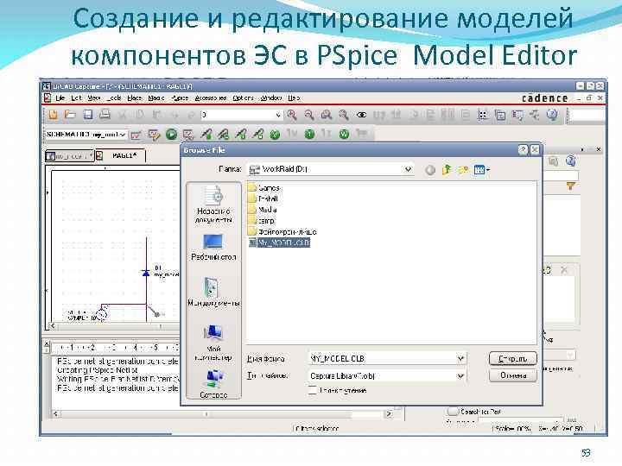The width and height of the screenshot is (622, 466).
Task: Click the Save diskette toolbar icon
Action: [x=87, y=115]
